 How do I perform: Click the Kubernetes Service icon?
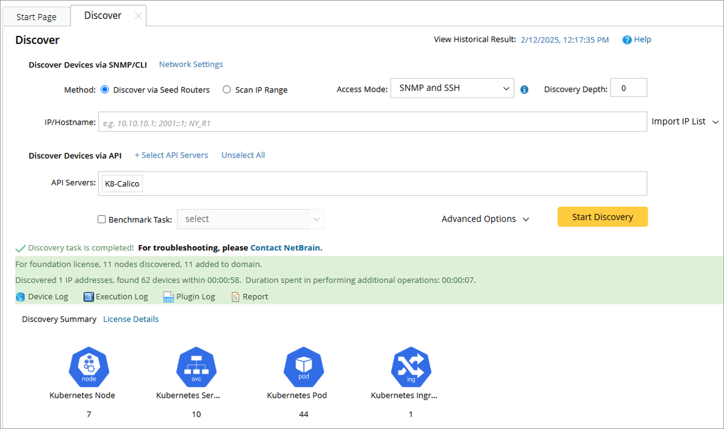[x=196, y=367]
